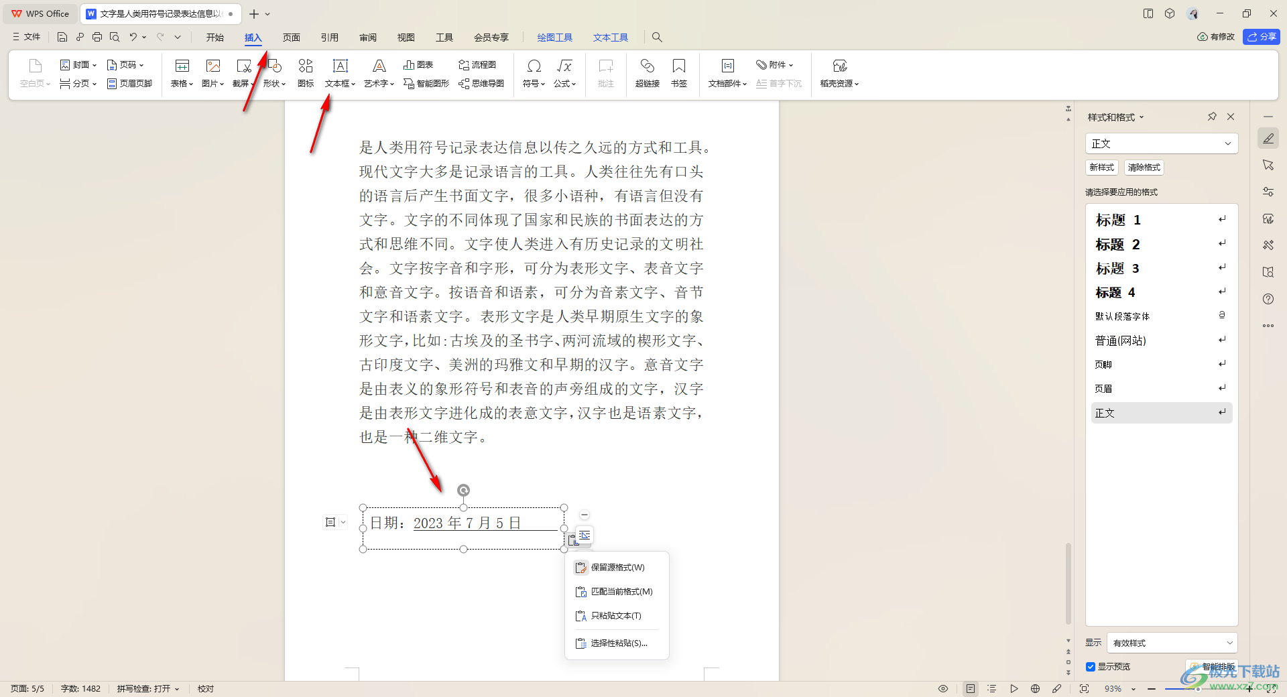
Task: Click the Save icon in quick toolbar
Action: 62,37
